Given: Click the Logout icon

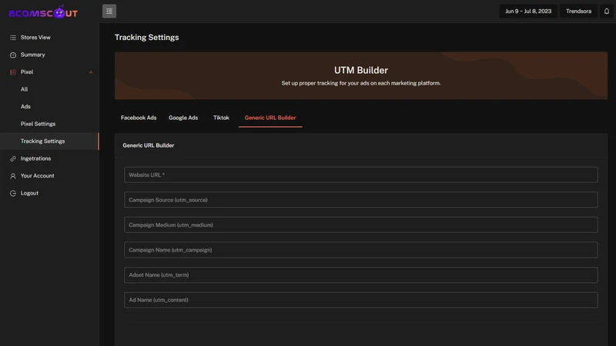Looking at the screenshot, I should [x=13, y=193].
